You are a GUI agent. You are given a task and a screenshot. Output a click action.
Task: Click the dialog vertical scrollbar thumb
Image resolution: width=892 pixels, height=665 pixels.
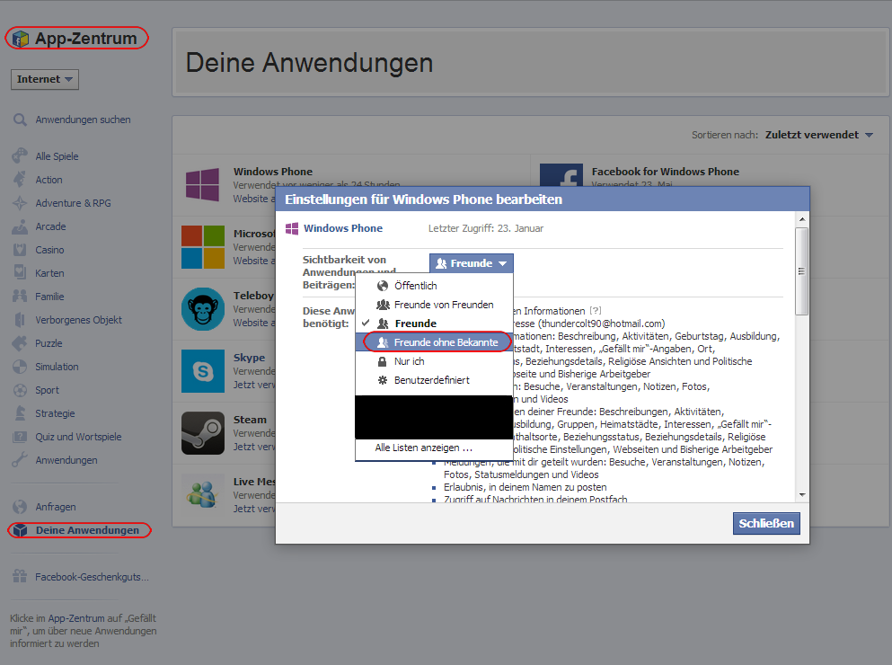[x=801, y=271]
